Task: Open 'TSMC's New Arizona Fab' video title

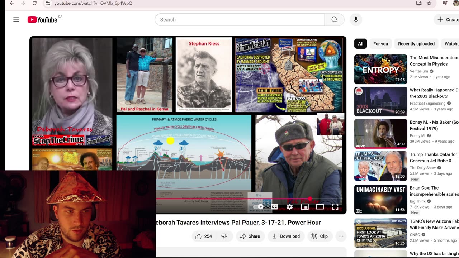Action: tap(434, 224)
